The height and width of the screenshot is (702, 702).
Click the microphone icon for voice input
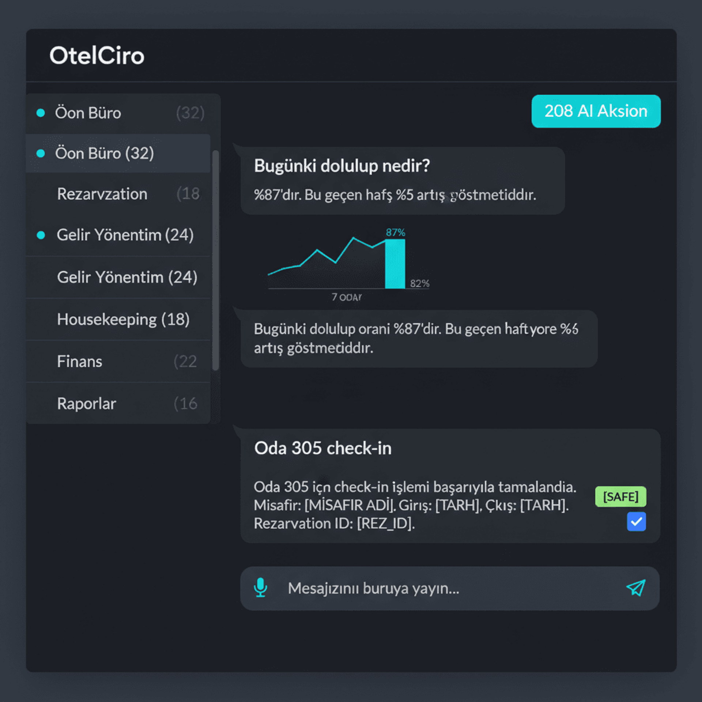tap(261, 588)
